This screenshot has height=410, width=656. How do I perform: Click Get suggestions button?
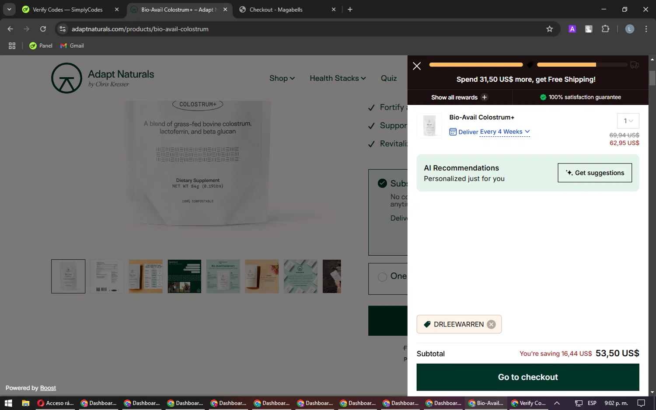[x=595, y=173]
